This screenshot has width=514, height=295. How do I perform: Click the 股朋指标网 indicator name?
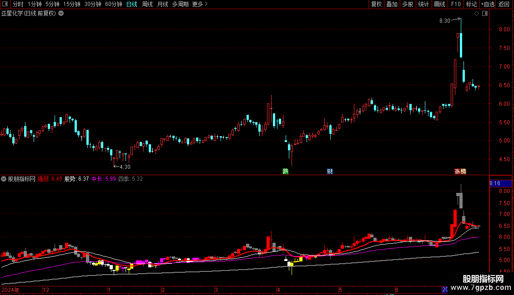(22, 179)
